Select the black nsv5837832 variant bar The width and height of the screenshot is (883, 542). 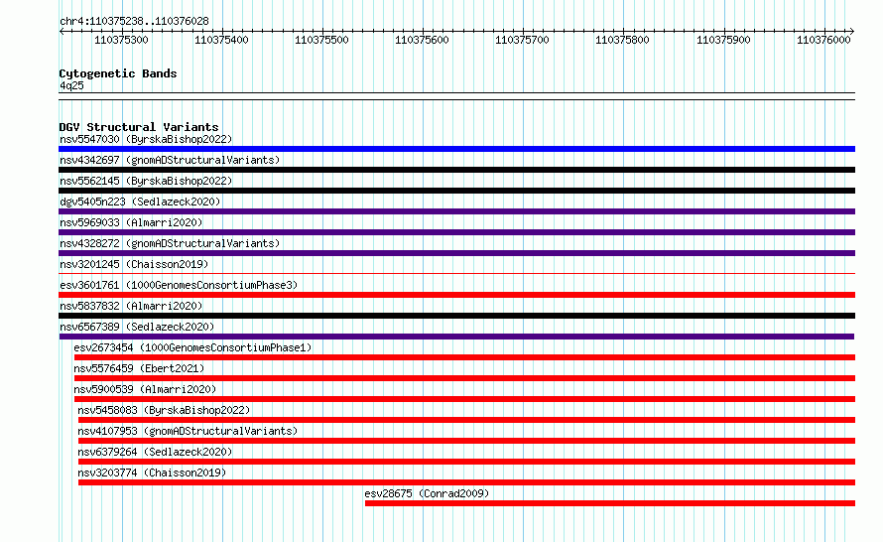pyautogui.click(x=456, y=316)
